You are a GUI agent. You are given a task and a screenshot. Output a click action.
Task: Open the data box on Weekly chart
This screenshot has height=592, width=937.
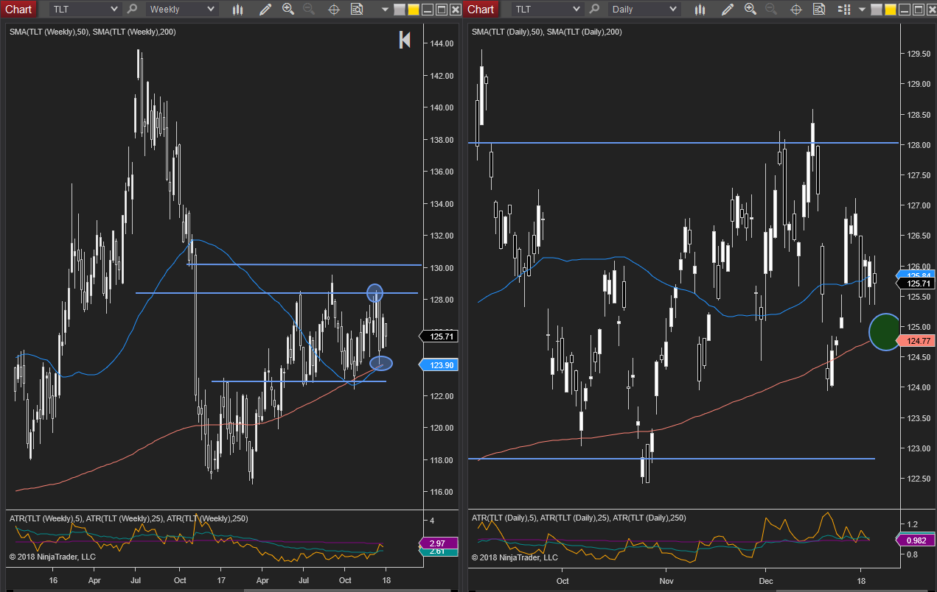pyautogui.click(x=357, y=10)
